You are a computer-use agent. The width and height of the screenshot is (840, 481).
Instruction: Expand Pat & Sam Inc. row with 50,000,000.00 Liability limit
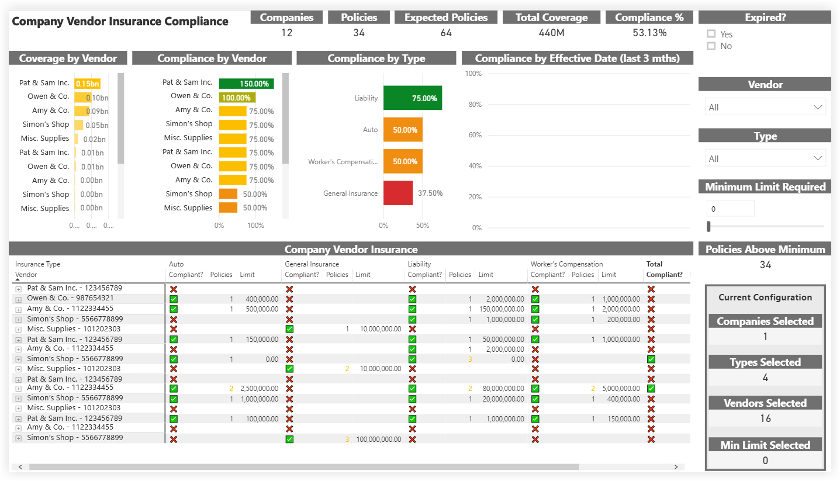coord(19,340)
